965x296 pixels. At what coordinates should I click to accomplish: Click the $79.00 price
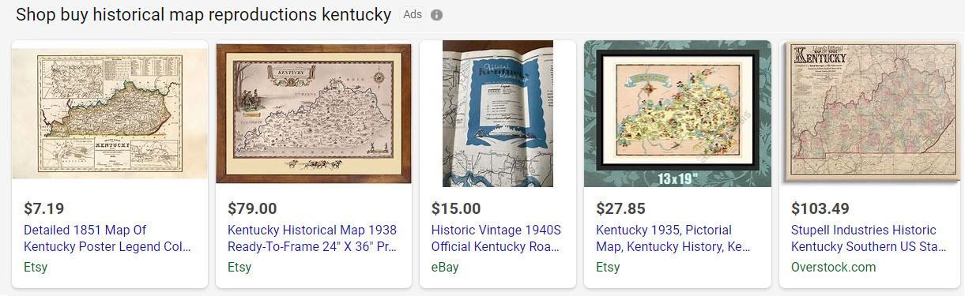coord(252,209)
